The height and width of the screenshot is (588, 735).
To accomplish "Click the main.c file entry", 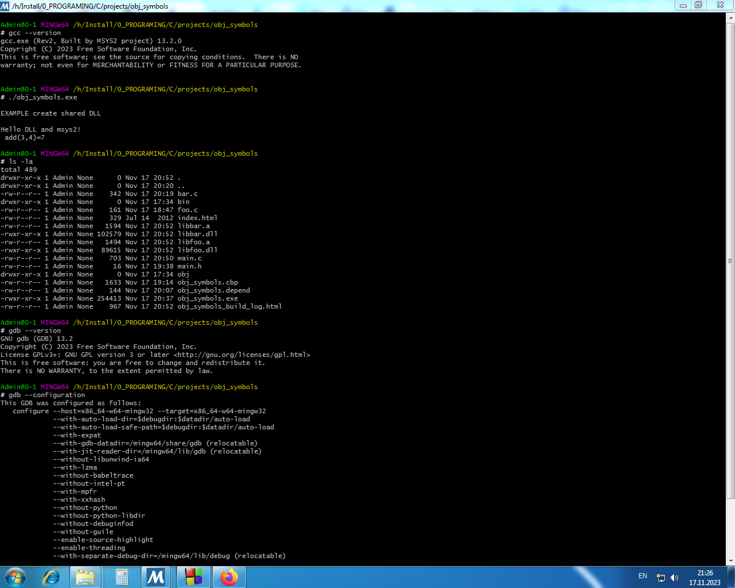I will (101, 258).
